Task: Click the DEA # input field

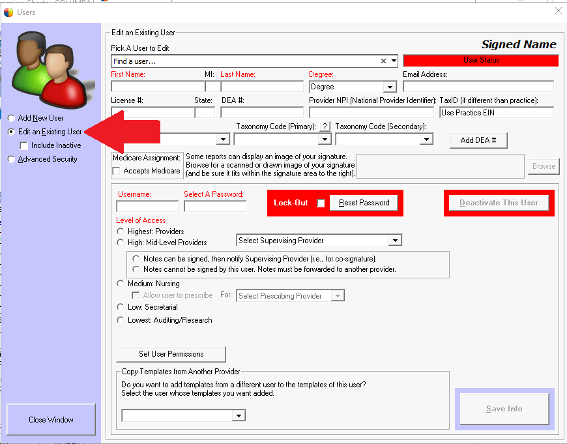Action: 262,112
